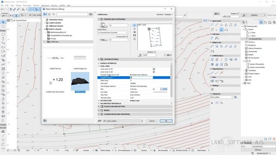Image resolution: width=276 pixels, height=155 pixels.
Task: Open the Design menu
Action: (x=19, y=6)
